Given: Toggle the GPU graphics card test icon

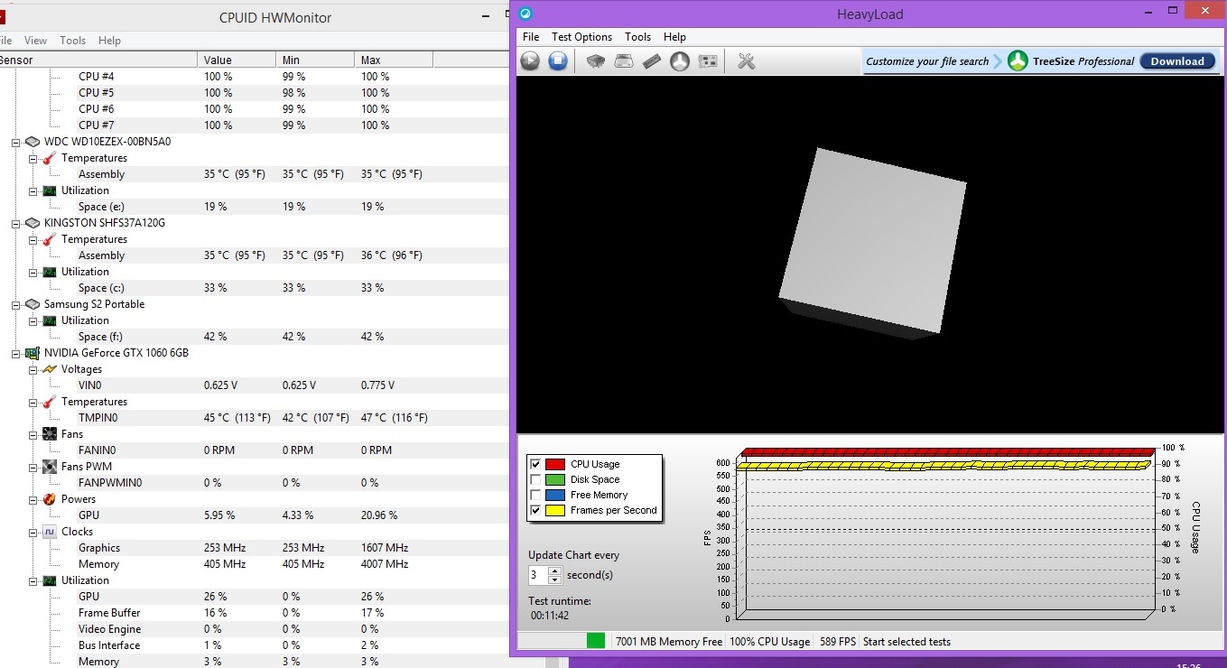Looking at the screenshot, I should (708, 61).
